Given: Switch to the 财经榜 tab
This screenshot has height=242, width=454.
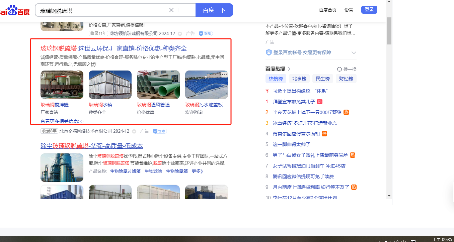Looking at the screenshot, I should tap(346, 79).
